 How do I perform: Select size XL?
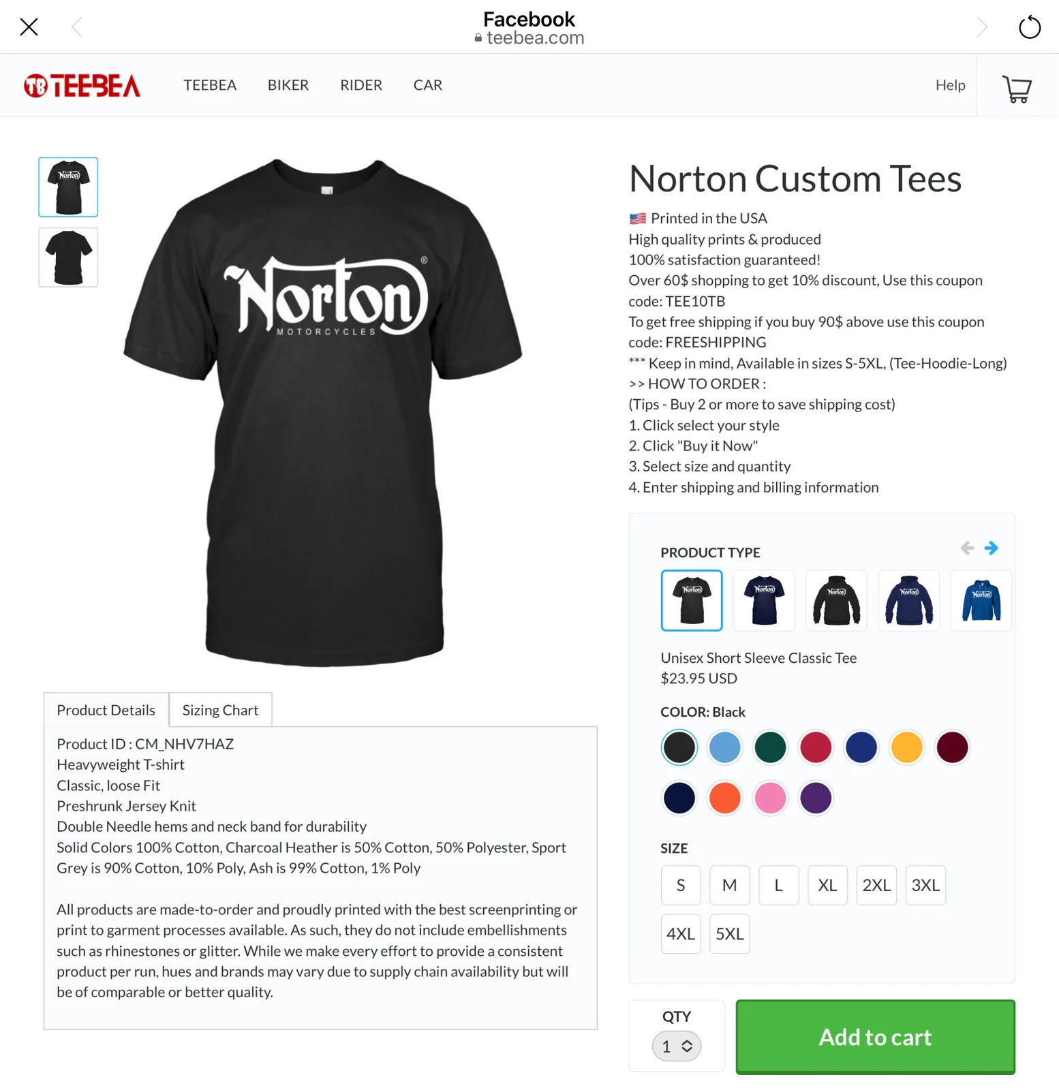point(827,885)
